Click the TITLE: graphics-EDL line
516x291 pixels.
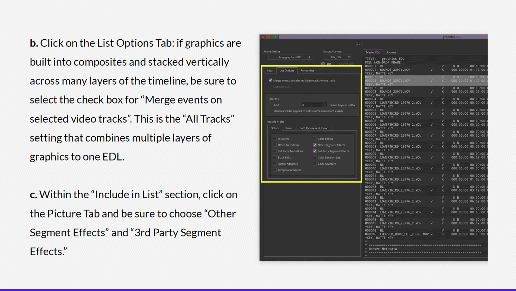(x=385, y=59)
